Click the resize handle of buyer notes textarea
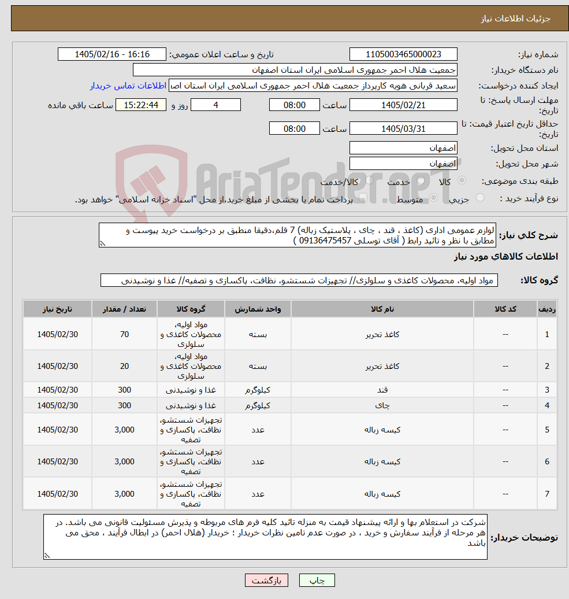 47,556
